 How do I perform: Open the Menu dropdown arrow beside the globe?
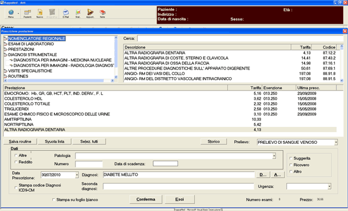coord(18,14)
